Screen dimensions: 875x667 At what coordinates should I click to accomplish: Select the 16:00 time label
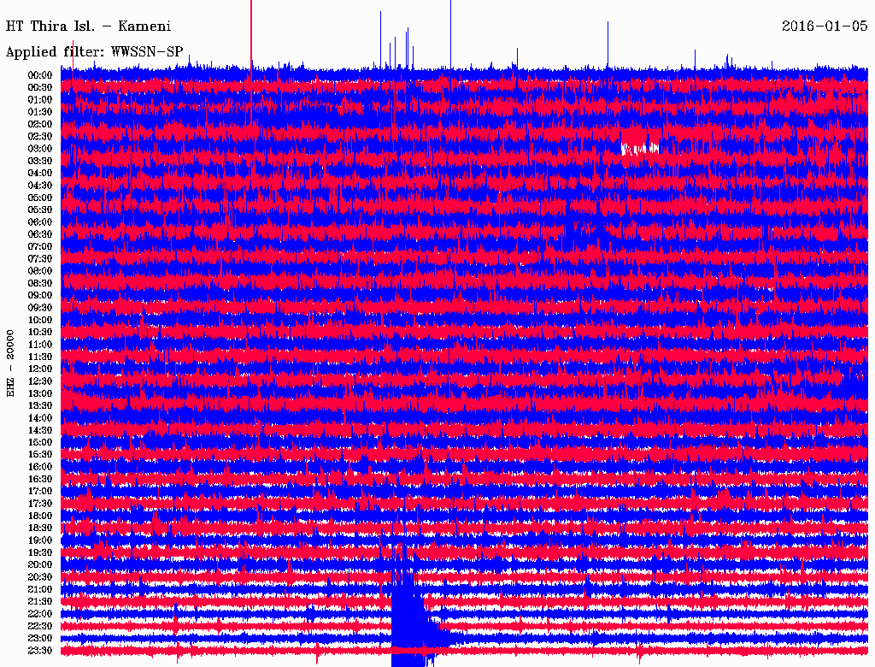pyautogui.click(x=40, y=466)
